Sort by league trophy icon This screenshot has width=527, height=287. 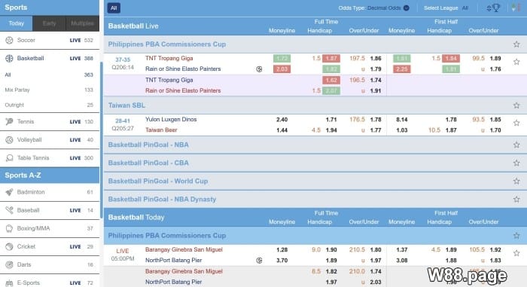pyautogui.click(x=493, y=8)
